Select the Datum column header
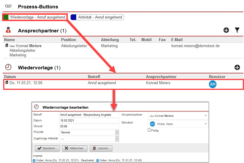Screen dimensions: 244x163 tap(10, 77)
